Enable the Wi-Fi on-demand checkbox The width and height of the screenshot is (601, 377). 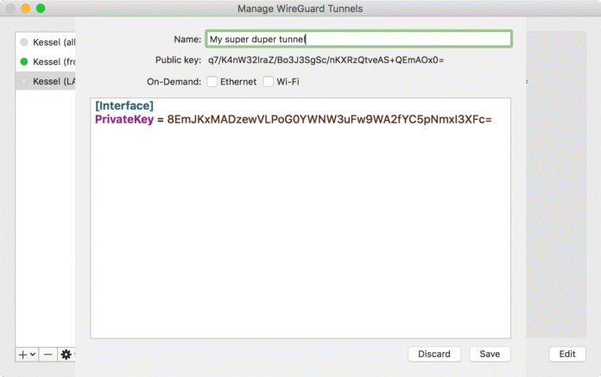[x=268, y=82]
